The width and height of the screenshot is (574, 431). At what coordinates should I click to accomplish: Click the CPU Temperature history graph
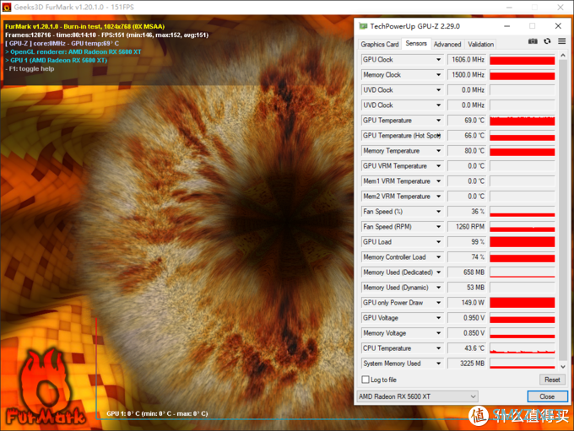(522, 348)
